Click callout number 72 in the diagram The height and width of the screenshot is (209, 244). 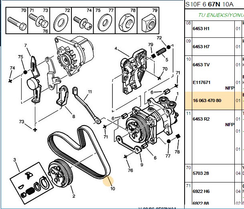coord(159,38)
